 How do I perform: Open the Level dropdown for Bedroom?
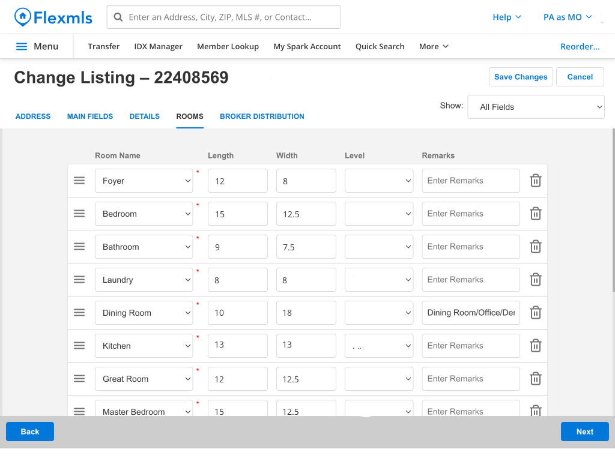(378, 214)
